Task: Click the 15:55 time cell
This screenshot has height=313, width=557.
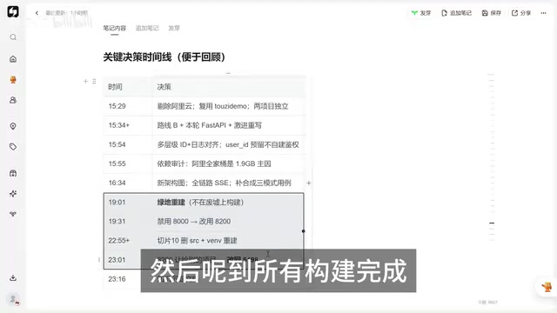Action: pos(128,163)
